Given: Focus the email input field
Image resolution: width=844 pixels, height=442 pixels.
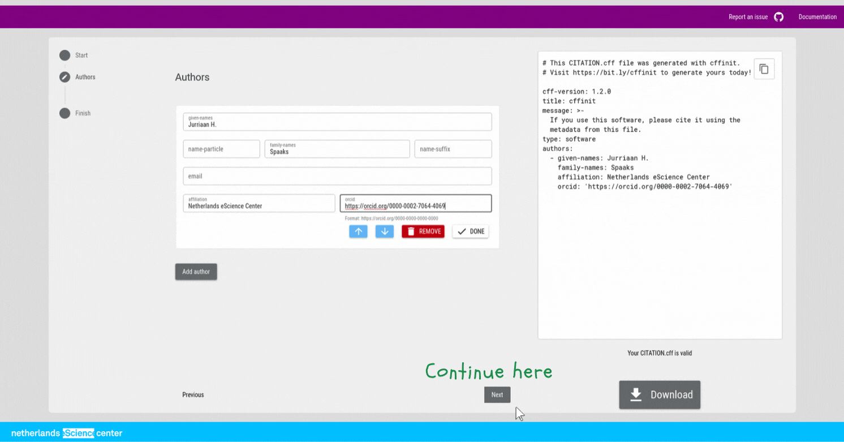Looking at the screenshot, I should (x=337, y=176).
